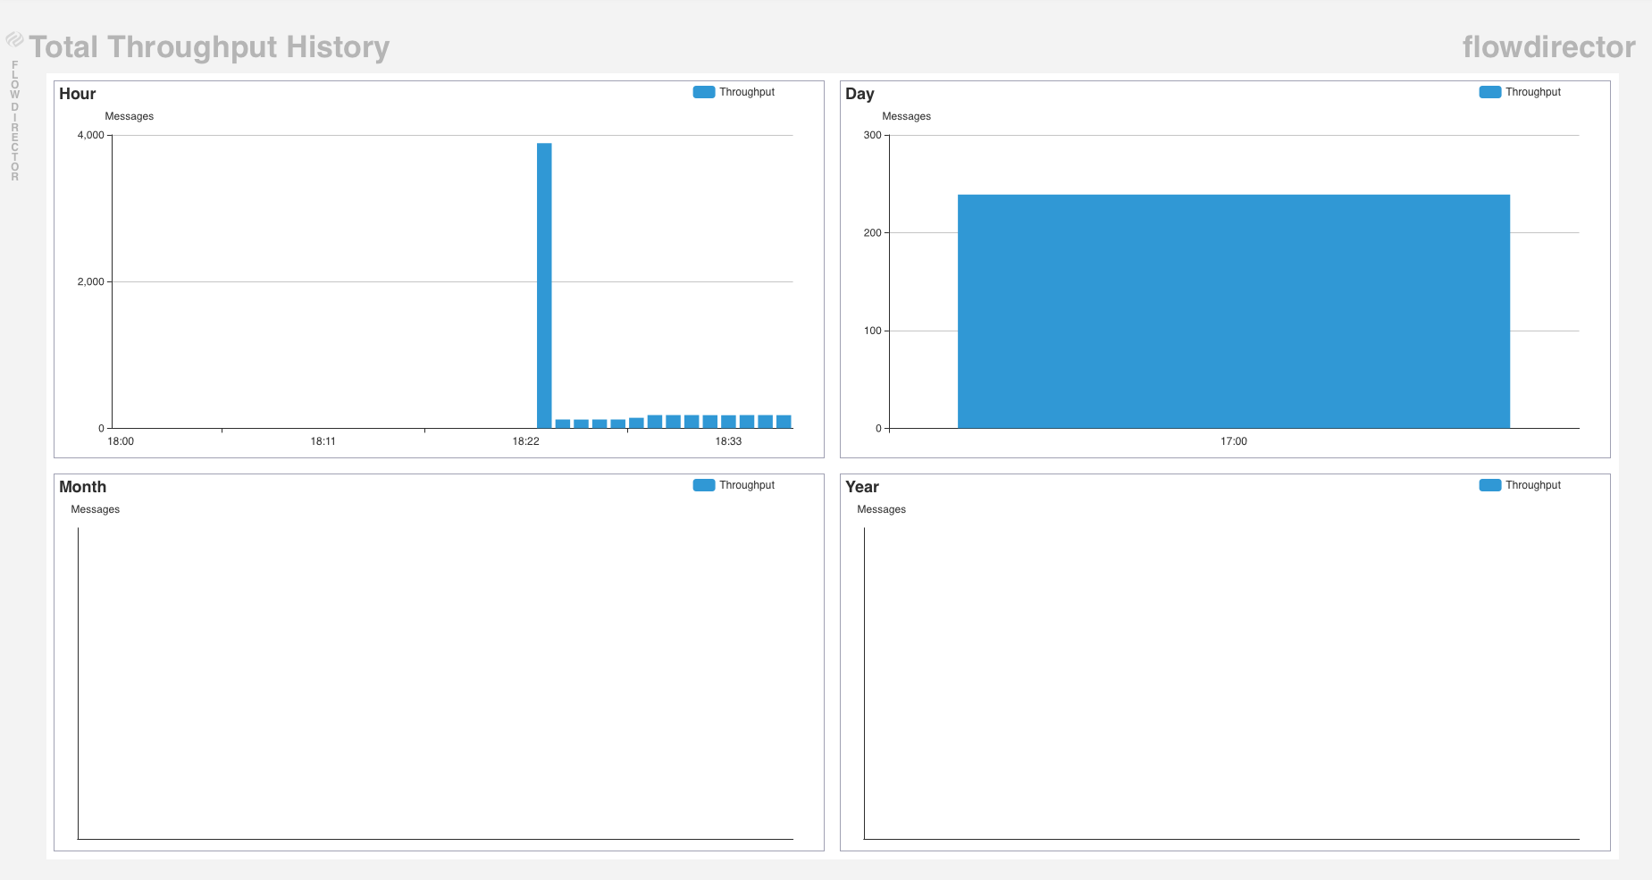Click the 17:00 label under Day chart
Screen dimensions: 1652x880
coord(1233,441)
